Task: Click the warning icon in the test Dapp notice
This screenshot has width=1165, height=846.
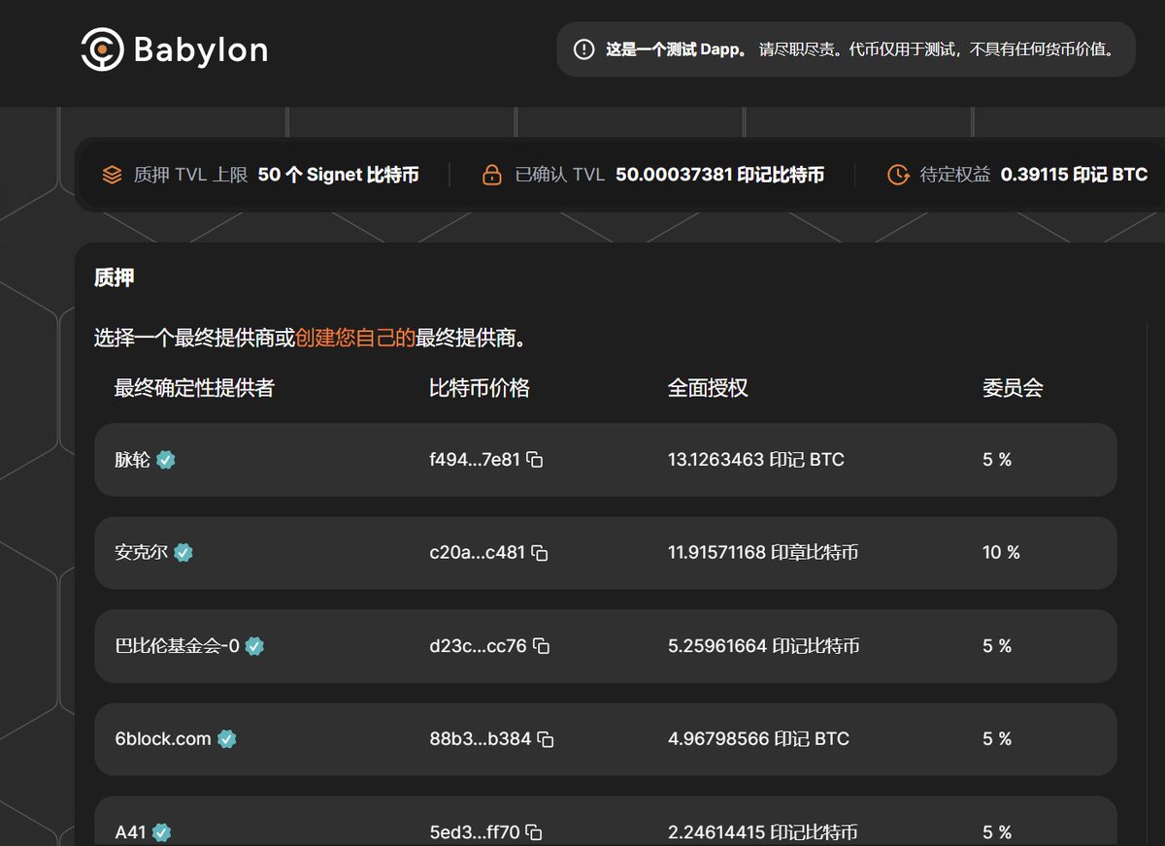Action: 583,49
